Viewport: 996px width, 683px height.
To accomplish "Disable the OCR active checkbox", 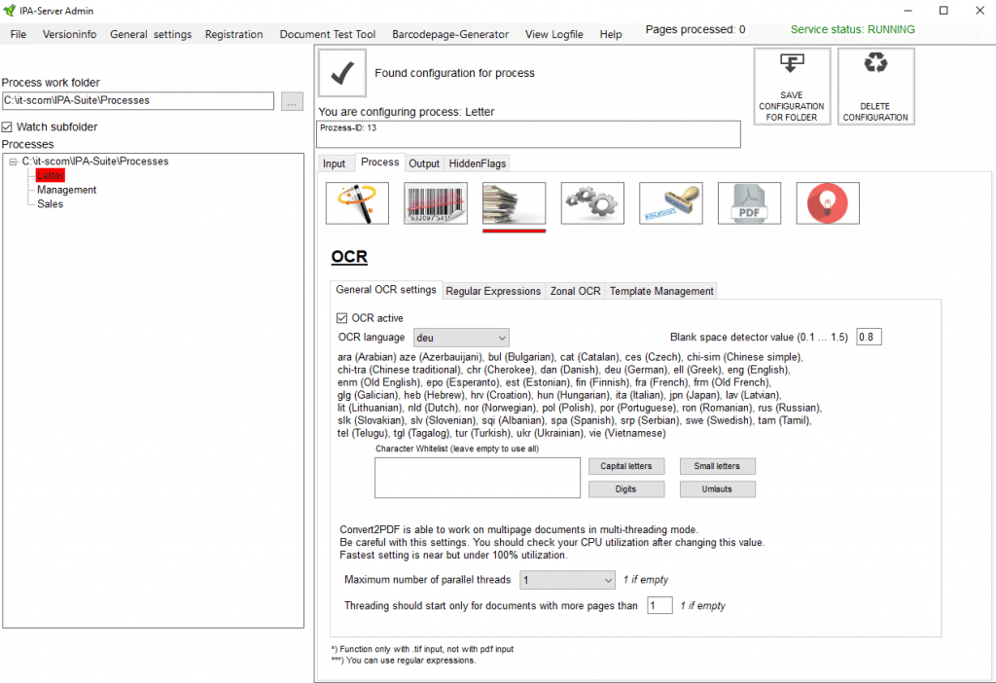I will point(342,318).
